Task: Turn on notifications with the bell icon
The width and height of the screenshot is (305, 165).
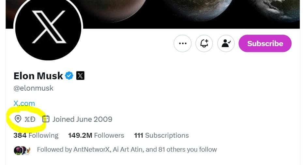Action: coord(204,44)
